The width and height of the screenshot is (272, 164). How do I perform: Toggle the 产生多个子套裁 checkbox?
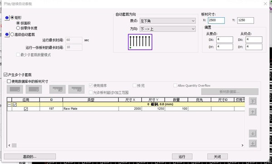[x=5, y=75]
